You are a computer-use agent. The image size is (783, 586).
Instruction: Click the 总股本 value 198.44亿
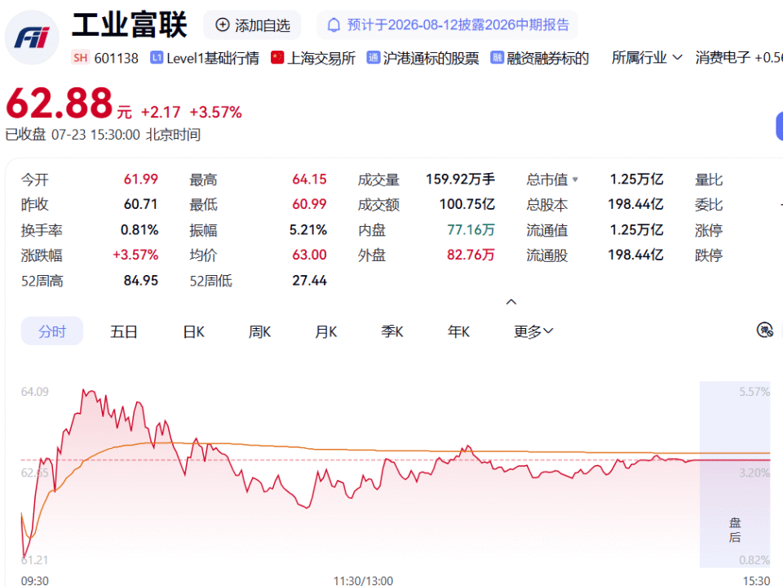click(635, 204)
